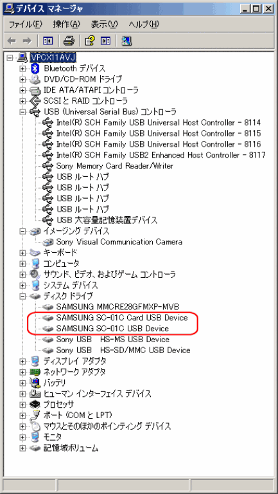Image resolution: width=278 pixels, height=494 pixels.
Task: Click the action pane toolbar icon
Action: 106,41
